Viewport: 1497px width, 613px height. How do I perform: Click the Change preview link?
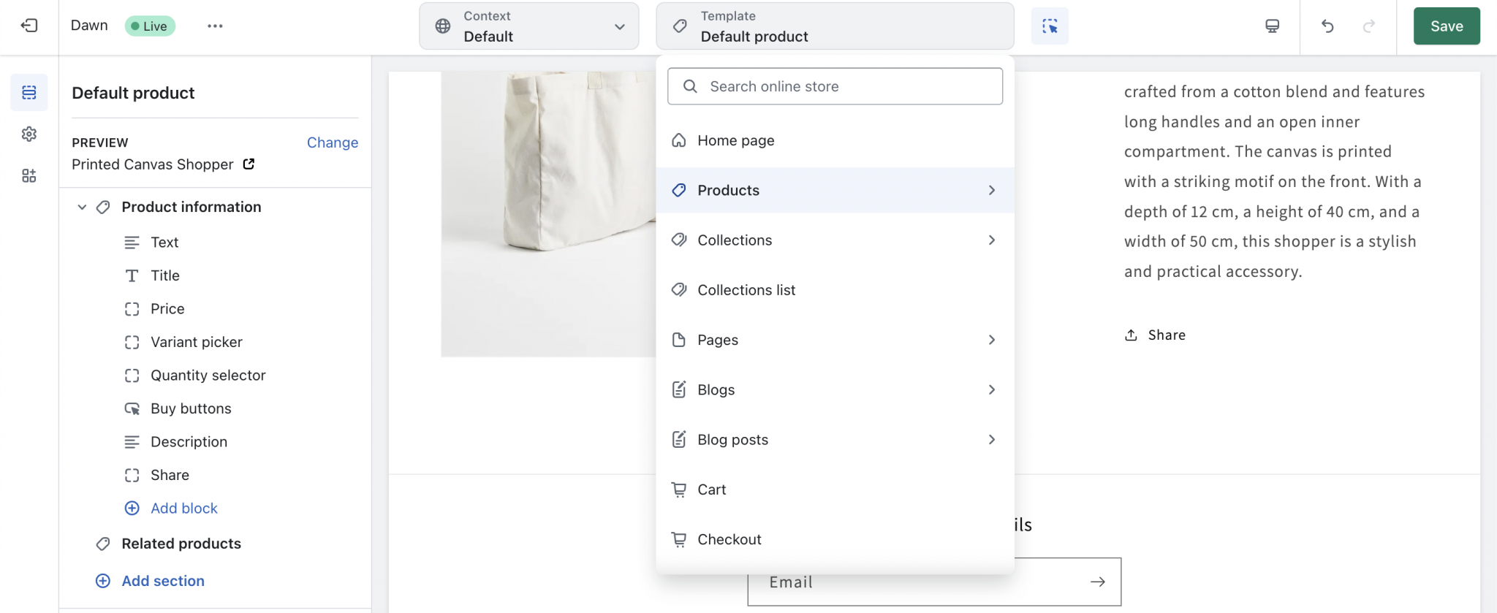click(332, 142)
